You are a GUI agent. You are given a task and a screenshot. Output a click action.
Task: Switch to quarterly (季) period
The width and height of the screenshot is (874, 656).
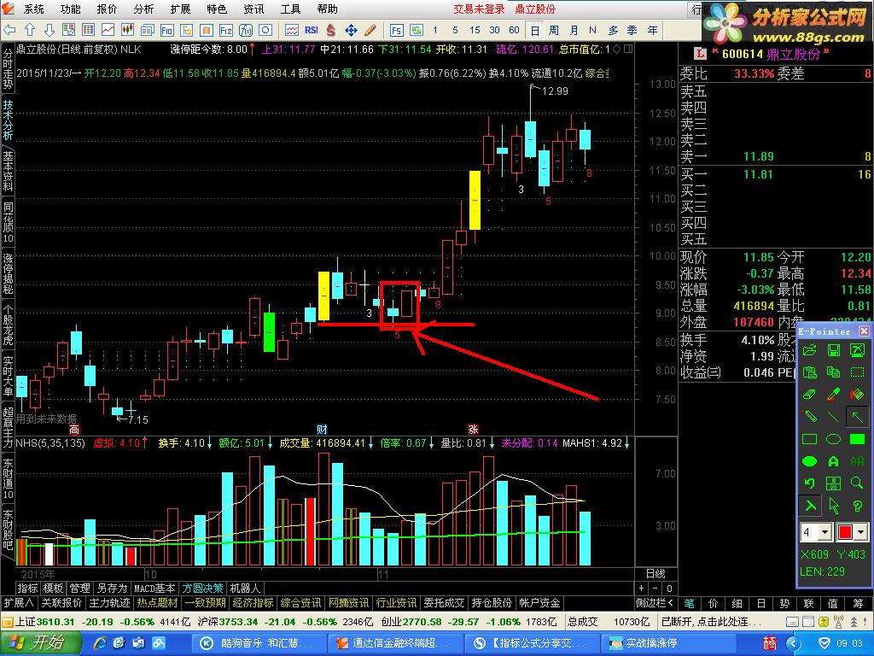[632, 30]
